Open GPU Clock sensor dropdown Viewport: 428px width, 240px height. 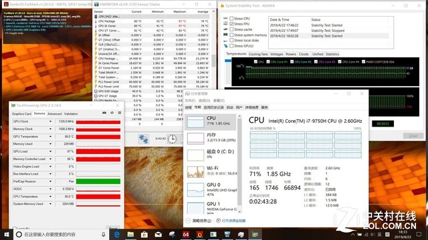click(x=50, y=121)
